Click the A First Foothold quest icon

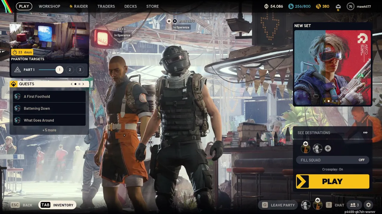(x=18, y=96)
